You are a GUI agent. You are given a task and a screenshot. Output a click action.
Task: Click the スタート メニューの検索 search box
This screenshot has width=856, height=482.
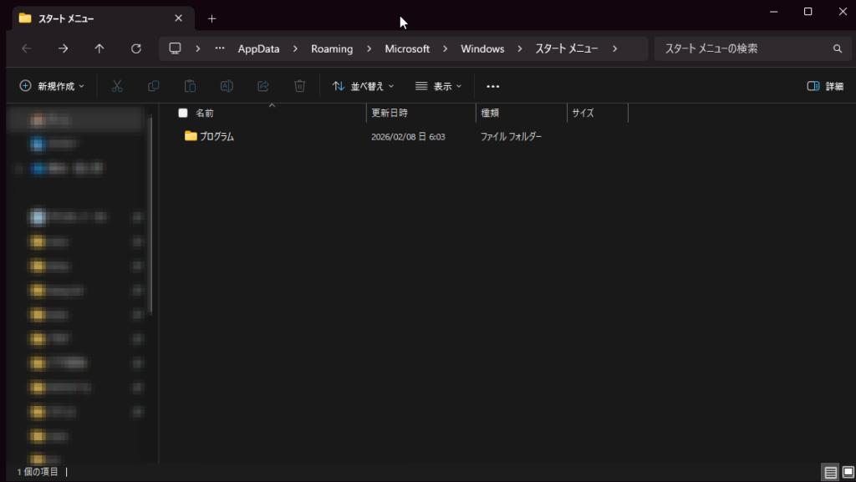click(x=744, y=48)
